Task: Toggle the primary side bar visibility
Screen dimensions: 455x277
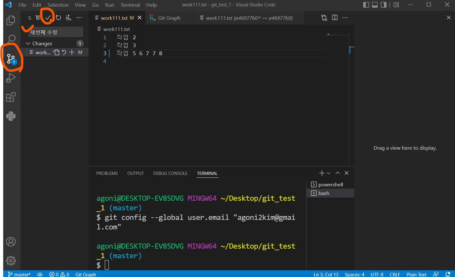Action: (x=366, y=5)
